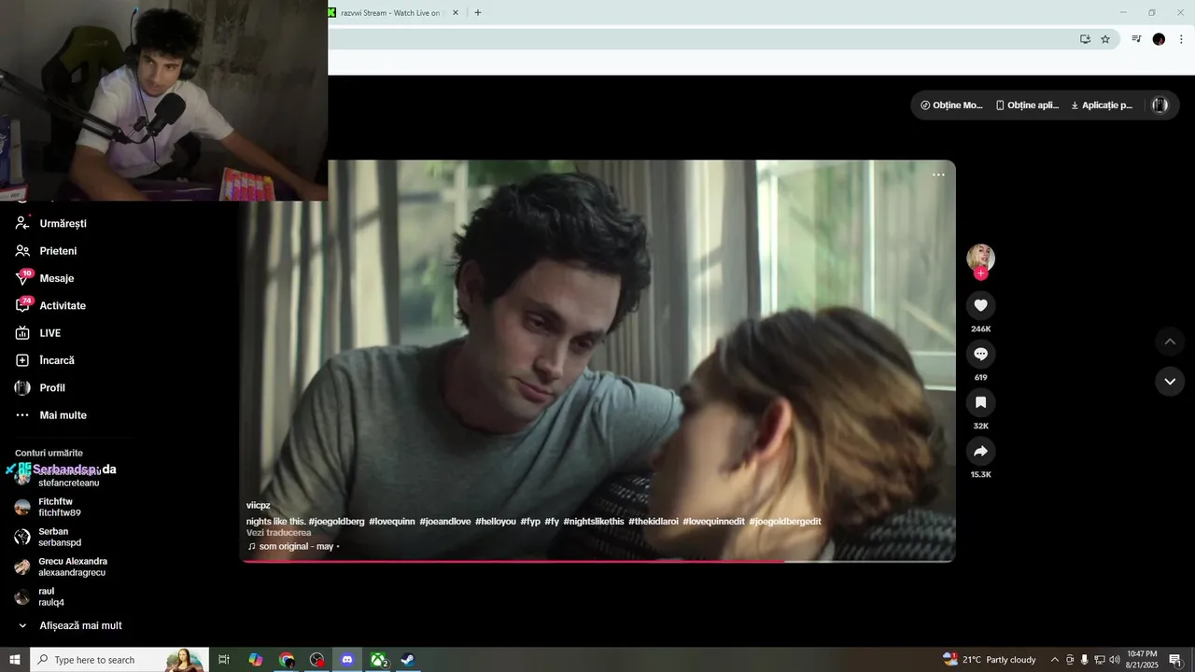1195x672 pixels.
Task: Open the #lovequinn hashtag
Action: tap(392, 521)
